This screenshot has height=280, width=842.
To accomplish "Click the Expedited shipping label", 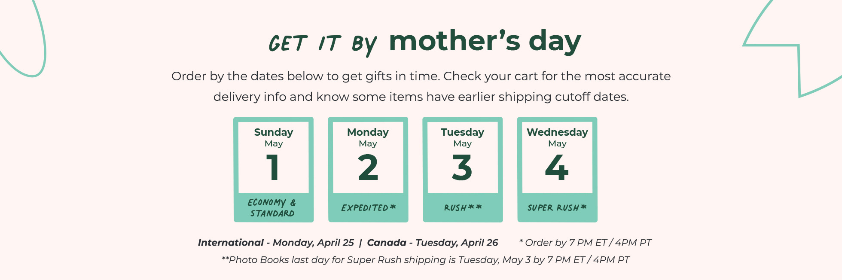I will [x=368, y=208].
